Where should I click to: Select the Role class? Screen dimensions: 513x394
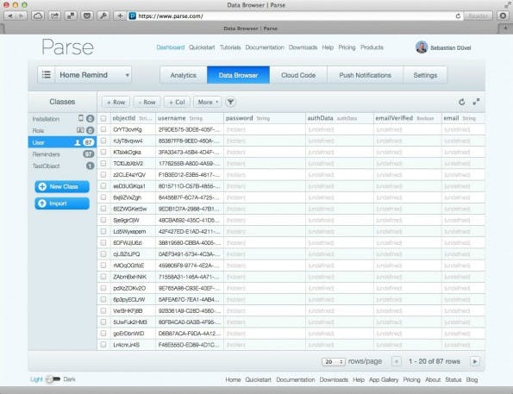(x=62, y=130)
